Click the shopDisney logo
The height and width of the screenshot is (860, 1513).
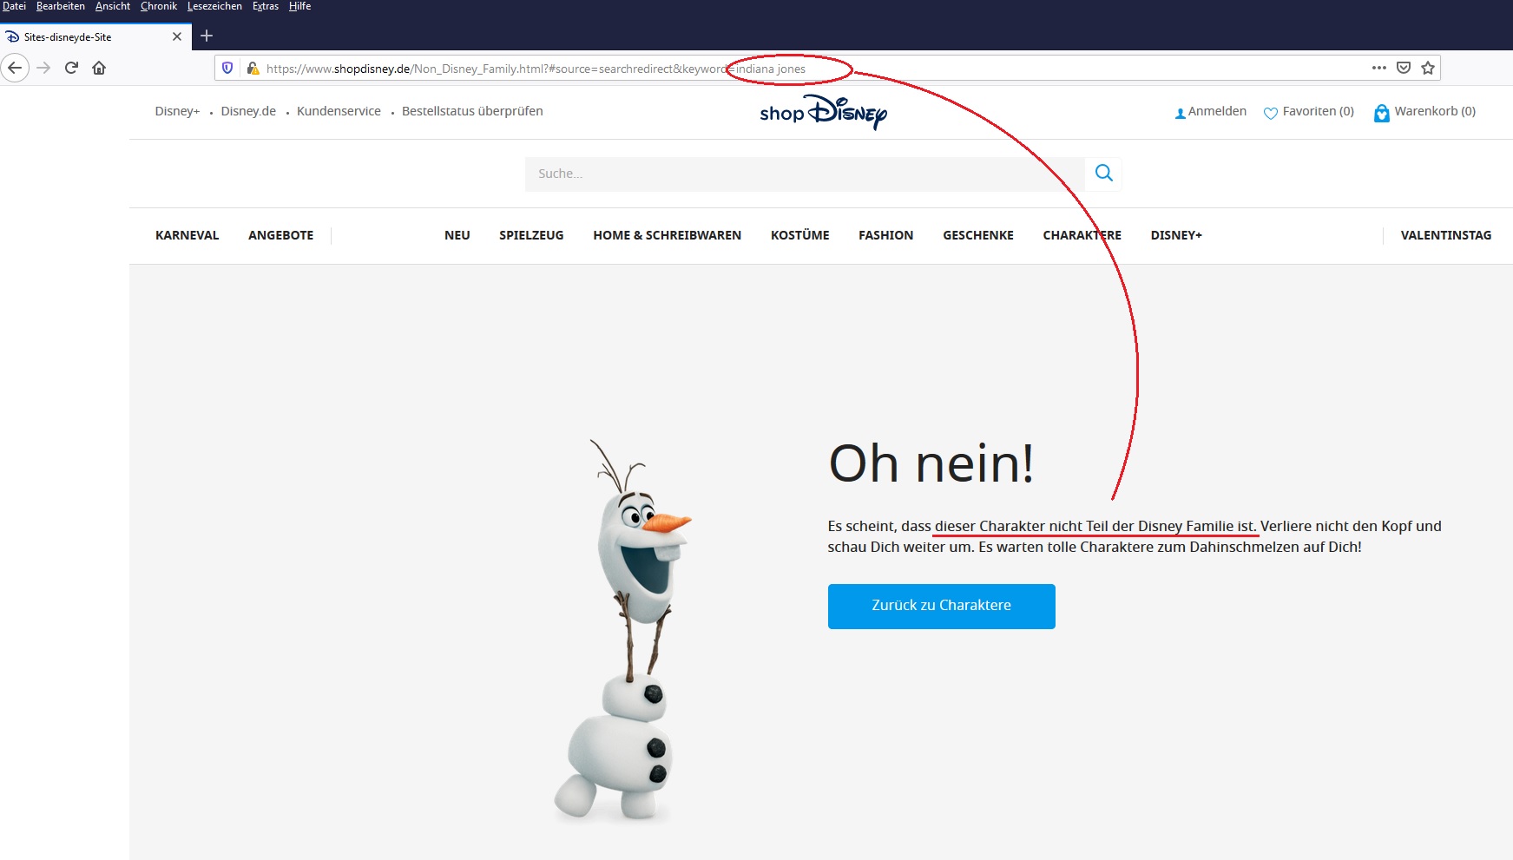(x=823, y=113)
